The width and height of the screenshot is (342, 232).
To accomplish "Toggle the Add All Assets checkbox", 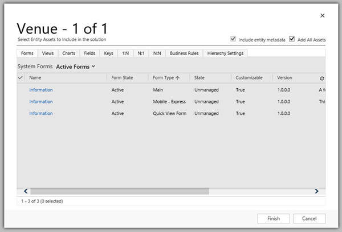I will click(292, 39).
